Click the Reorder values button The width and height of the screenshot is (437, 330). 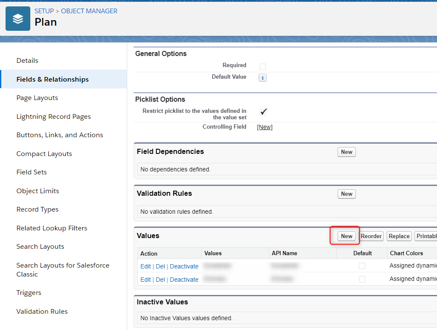click(371, 236)
